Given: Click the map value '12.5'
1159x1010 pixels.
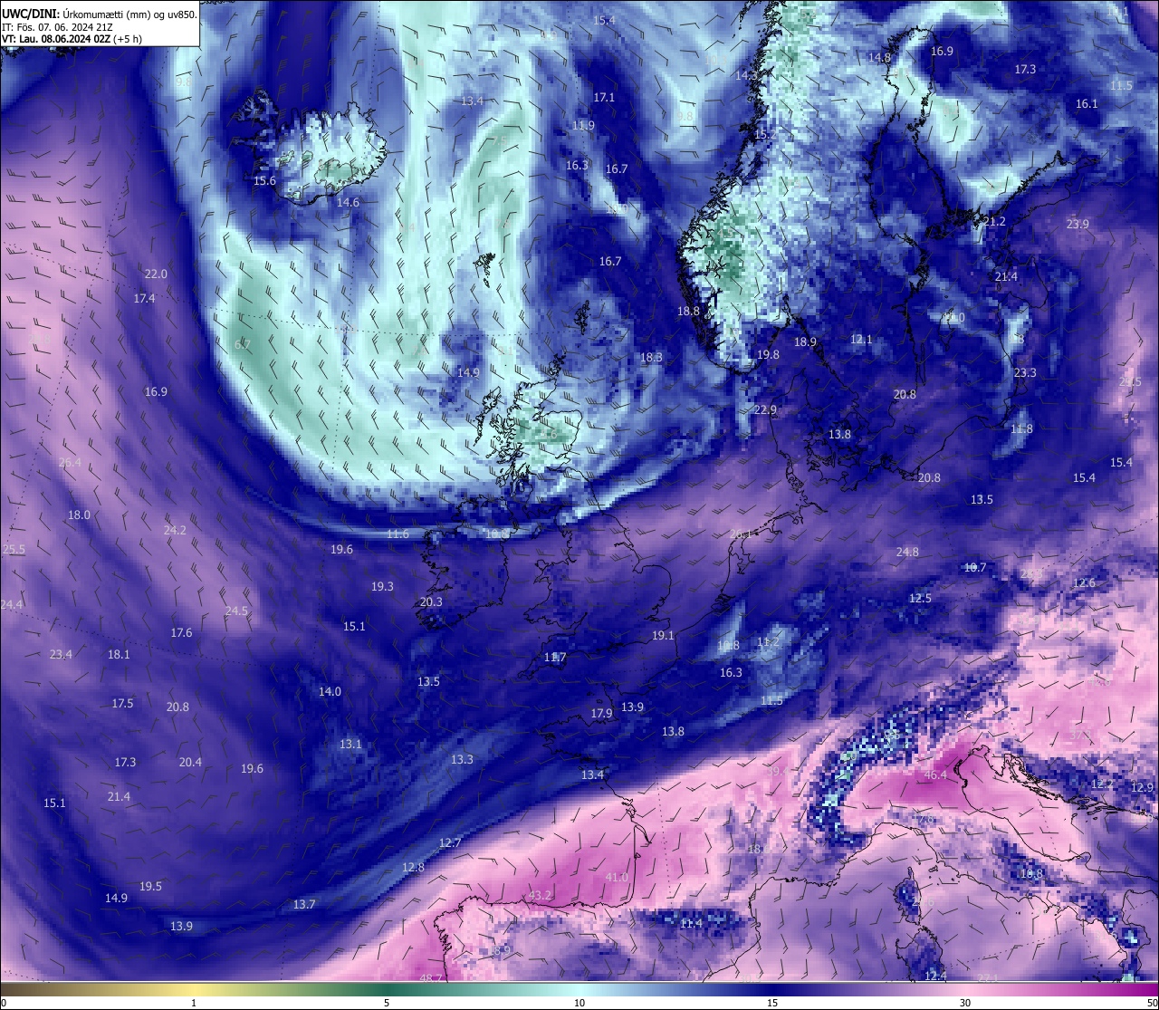Looking at the screenshot, I should pyautogui.click(x=920, y=598).
